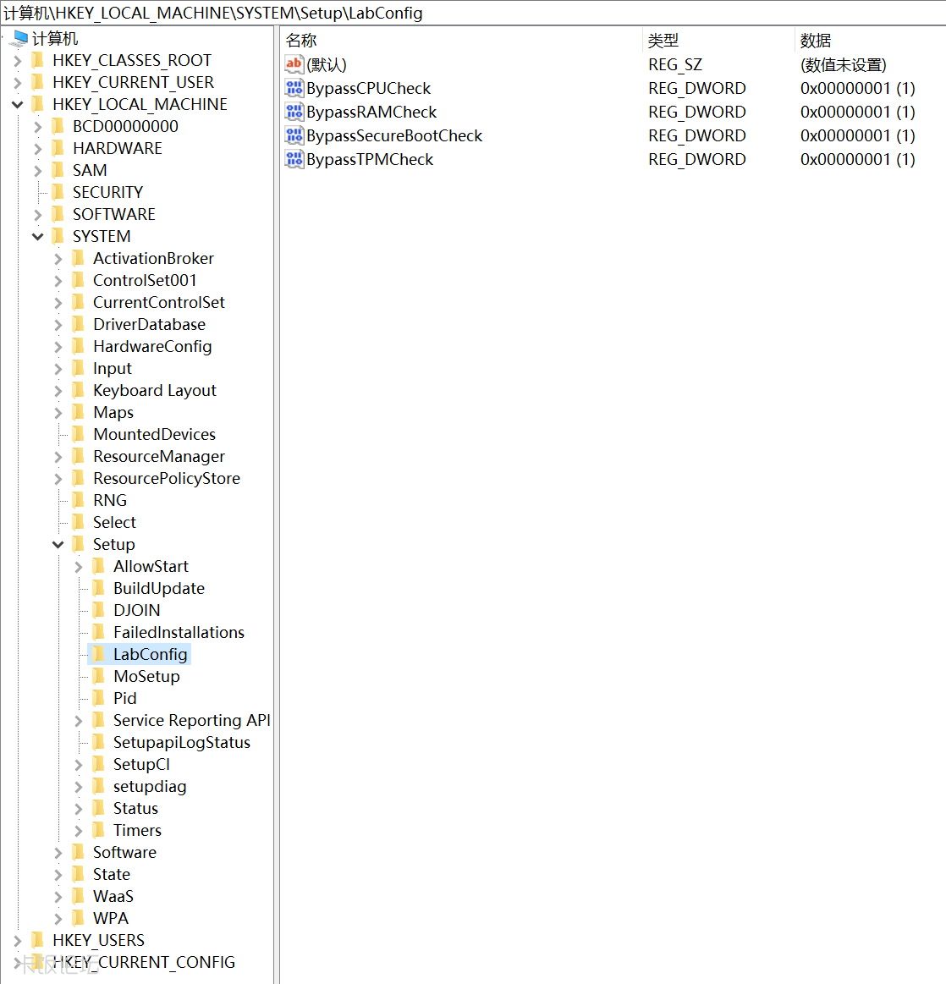Expand the ControlSet001 key
This screenshot has height=984, width=946.
[x=58, y=281]
